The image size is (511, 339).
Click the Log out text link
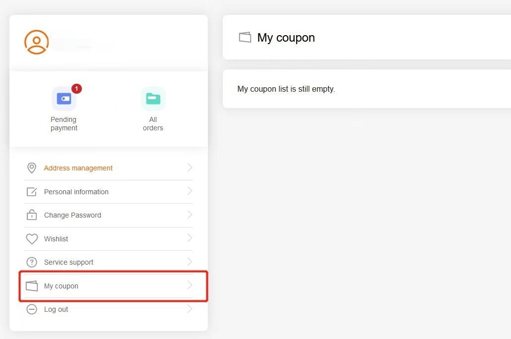click(56, 309)
